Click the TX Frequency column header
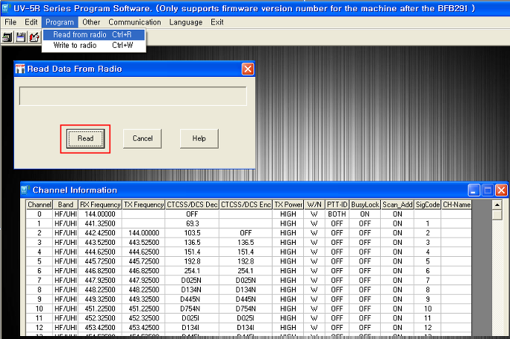 click(144, 205)
